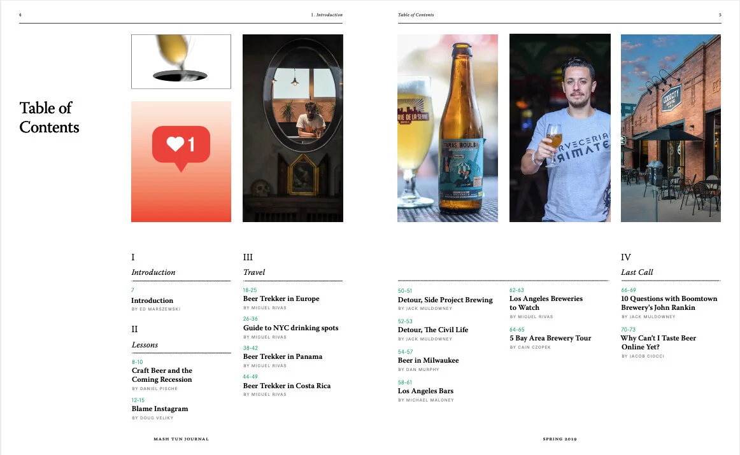Click page range '38-42'
Viewport: 740px width, 455px height.
[251, 348]
